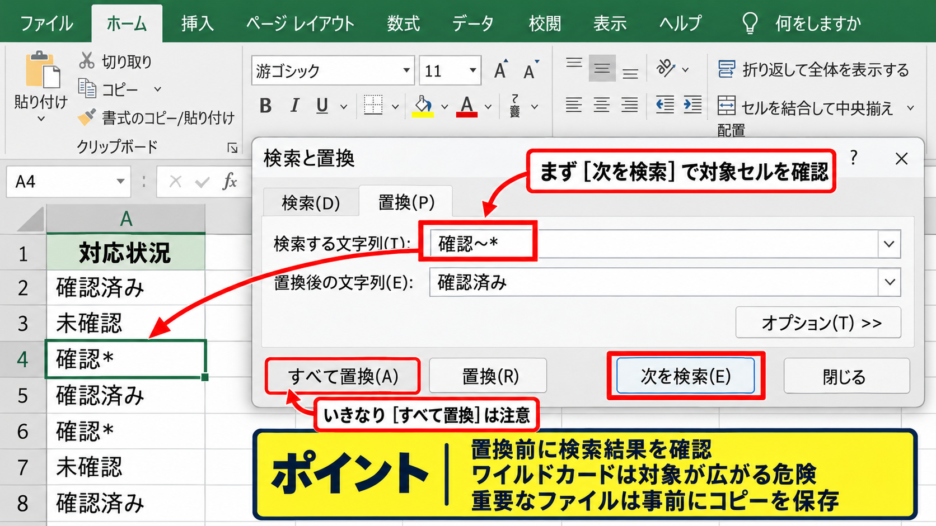Click the text orientation icon
The image size is (936, 526).
coord(666,68)
